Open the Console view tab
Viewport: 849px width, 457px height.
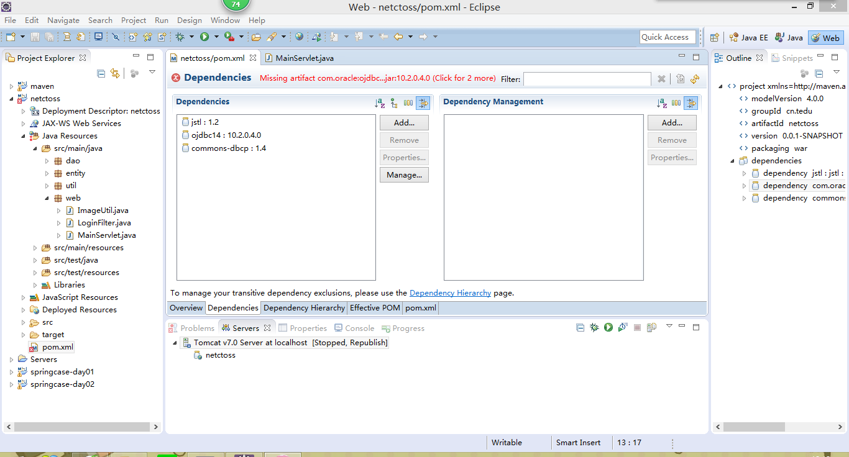(354, 328)
